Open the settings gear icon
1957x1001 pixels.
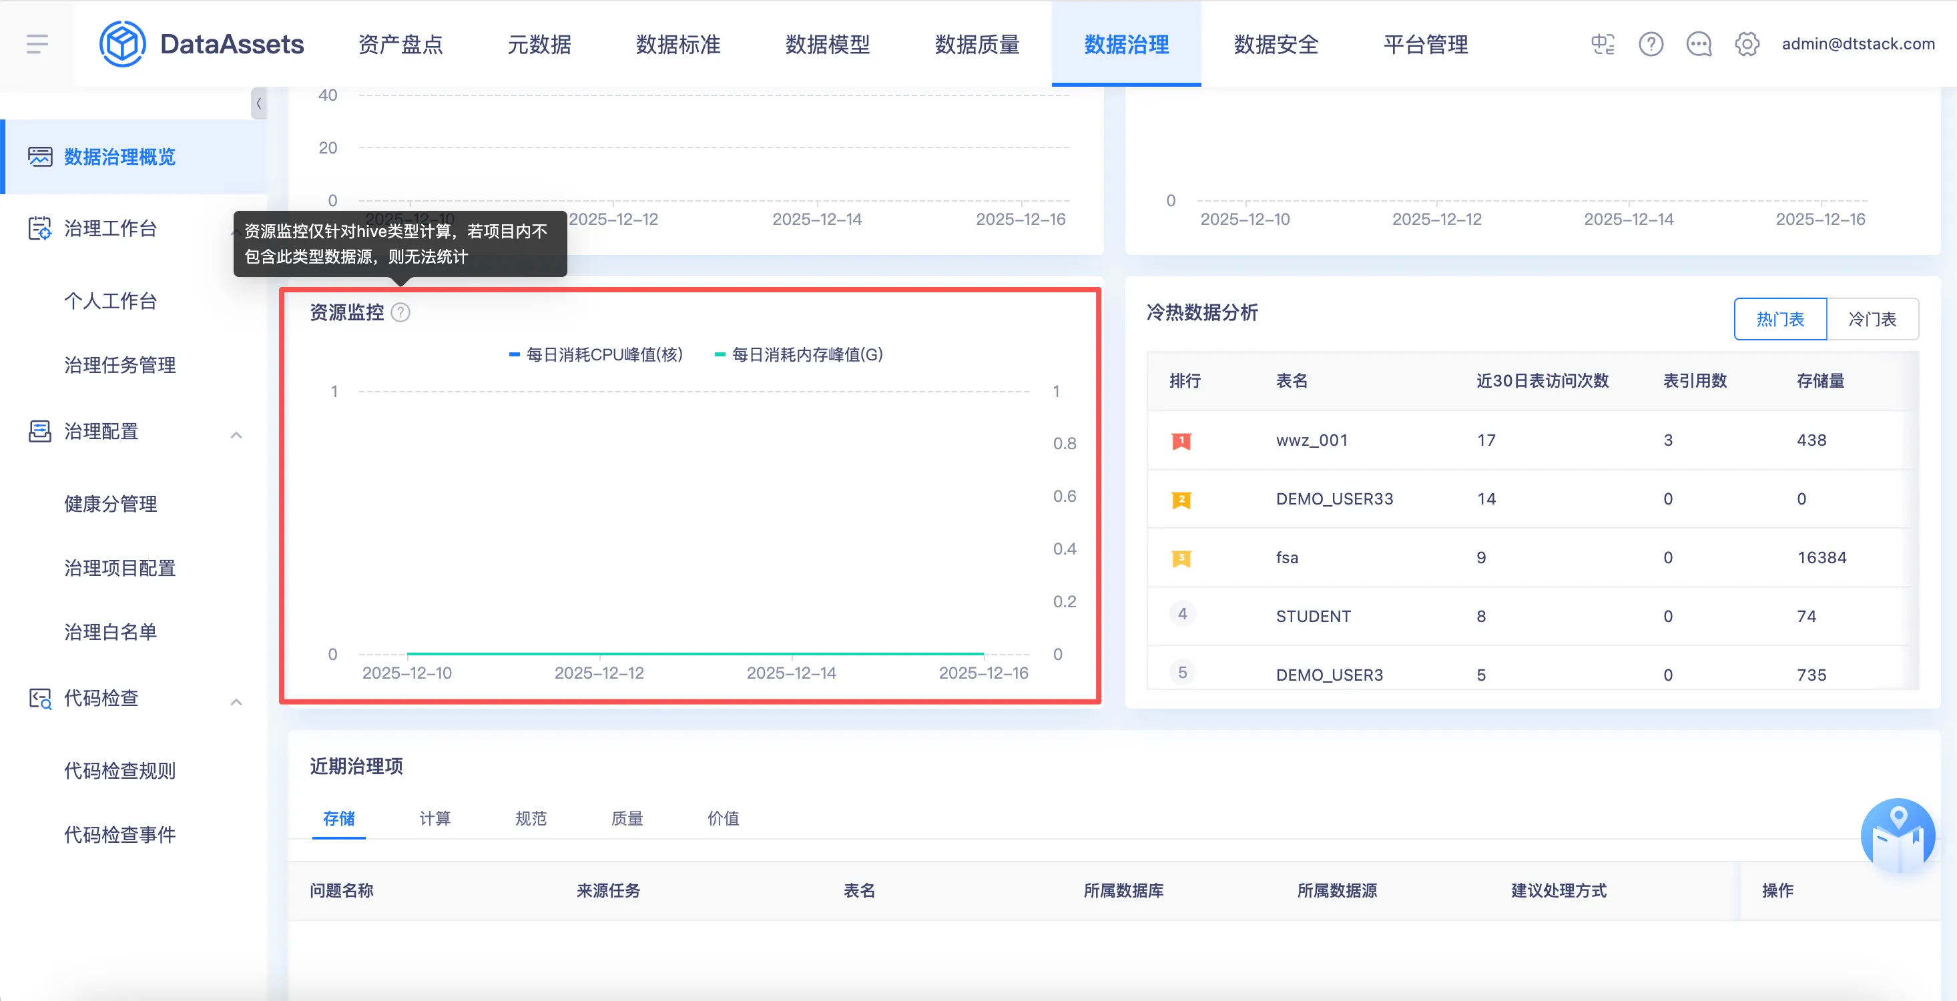click(1747, 44)
